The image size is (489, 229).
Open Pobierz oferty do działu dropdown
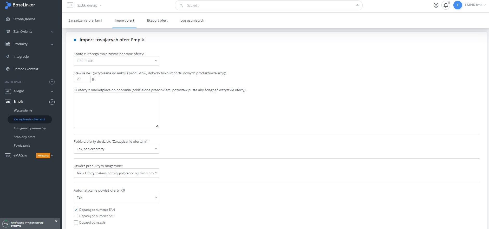[116, 149]
